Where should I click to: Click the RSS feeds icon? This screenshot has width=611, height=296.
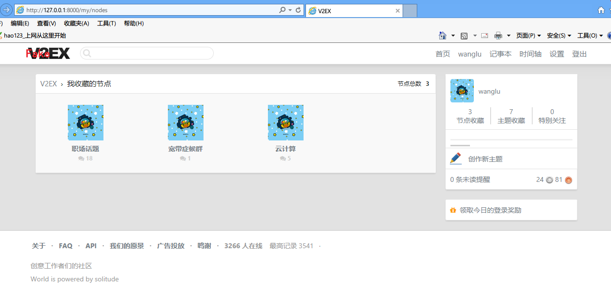point(464,36)
